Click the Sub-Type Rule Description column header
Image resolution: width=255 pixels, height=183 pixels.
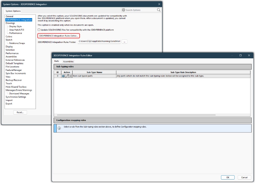pos(183,72)
